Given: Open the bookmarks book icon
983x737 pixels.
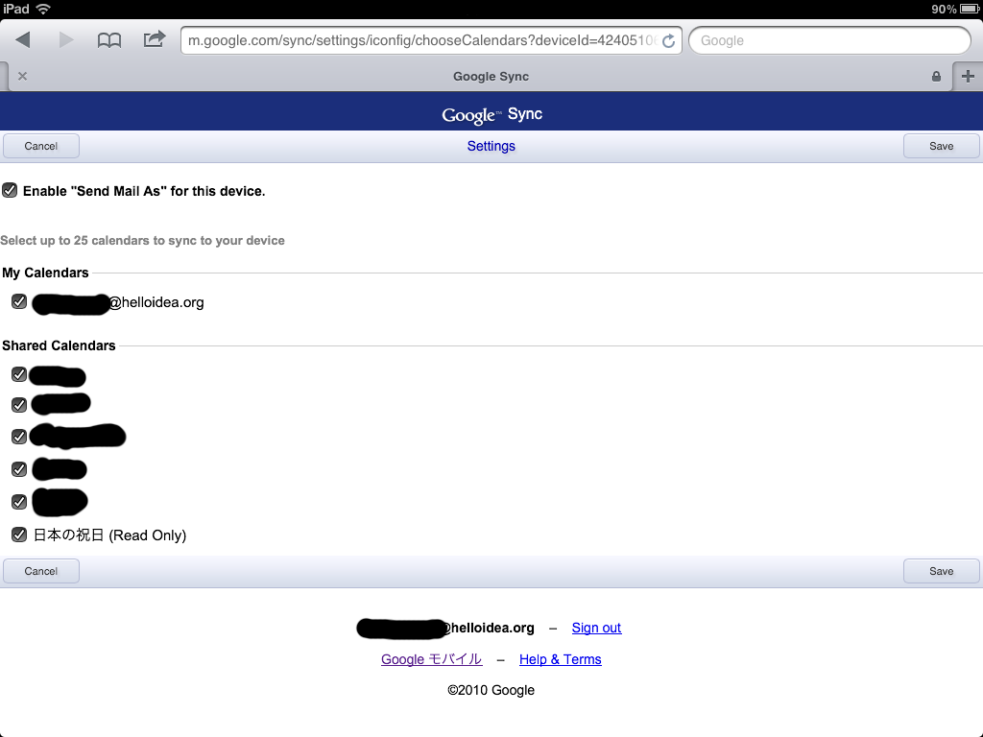Looking at the screenshot, I should click(x=109, y=40).
